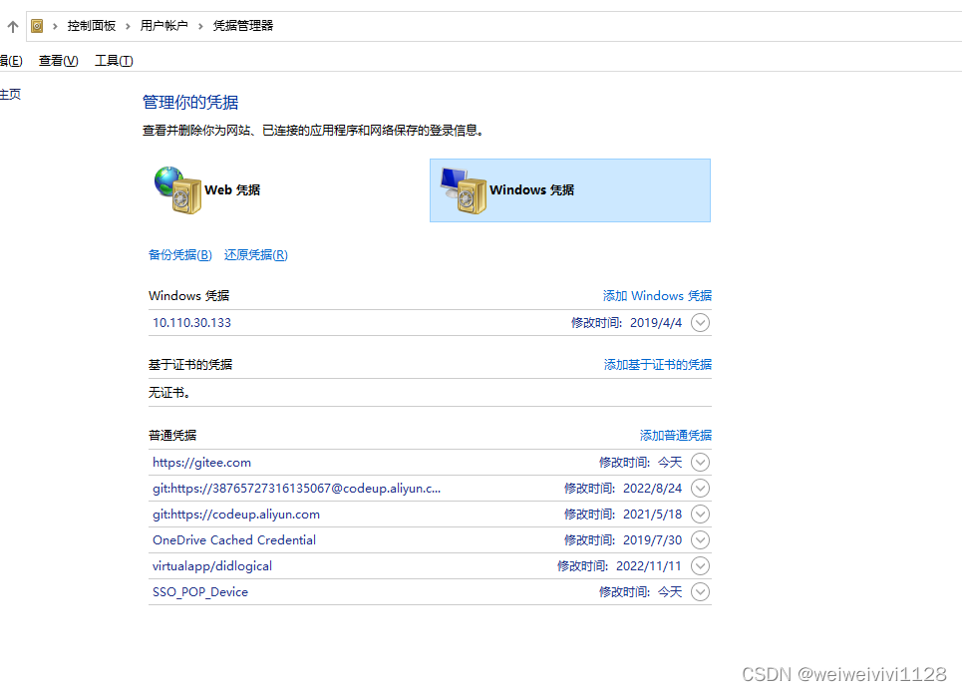962x691 pixels.
Task: Open the virtualapp/didlogical details chevron
Action: point(700,565)
